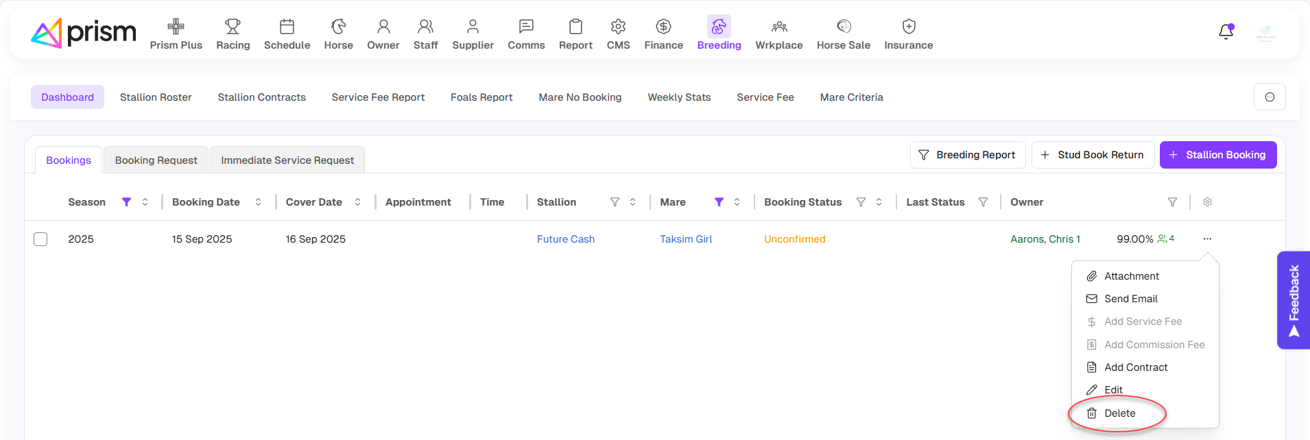This screenshot has height=440, width=1310.
Task: Open the Insurance shield icon
Action: (x=908, y=27)
